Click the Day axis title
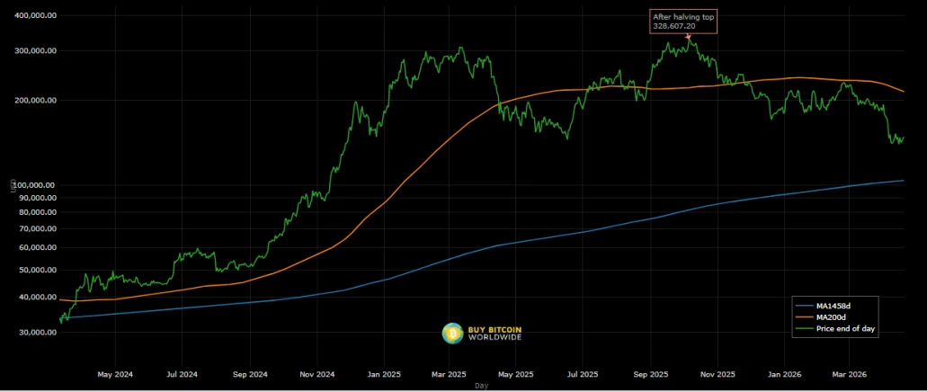The image size is (927, 392). click(x=482, y=386)
